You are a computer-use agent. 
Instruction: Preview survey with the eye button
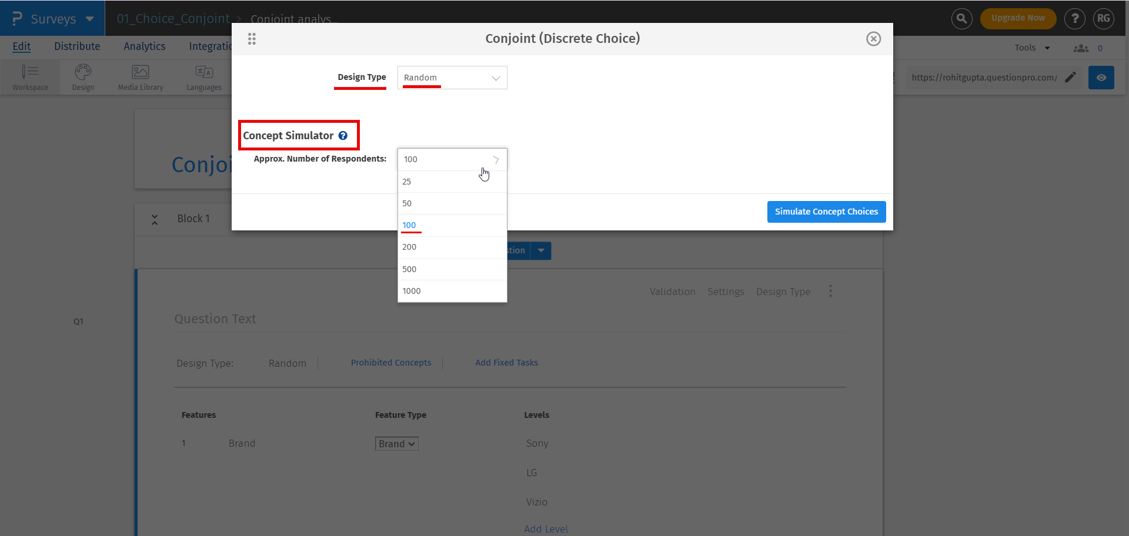point(1101,78)
